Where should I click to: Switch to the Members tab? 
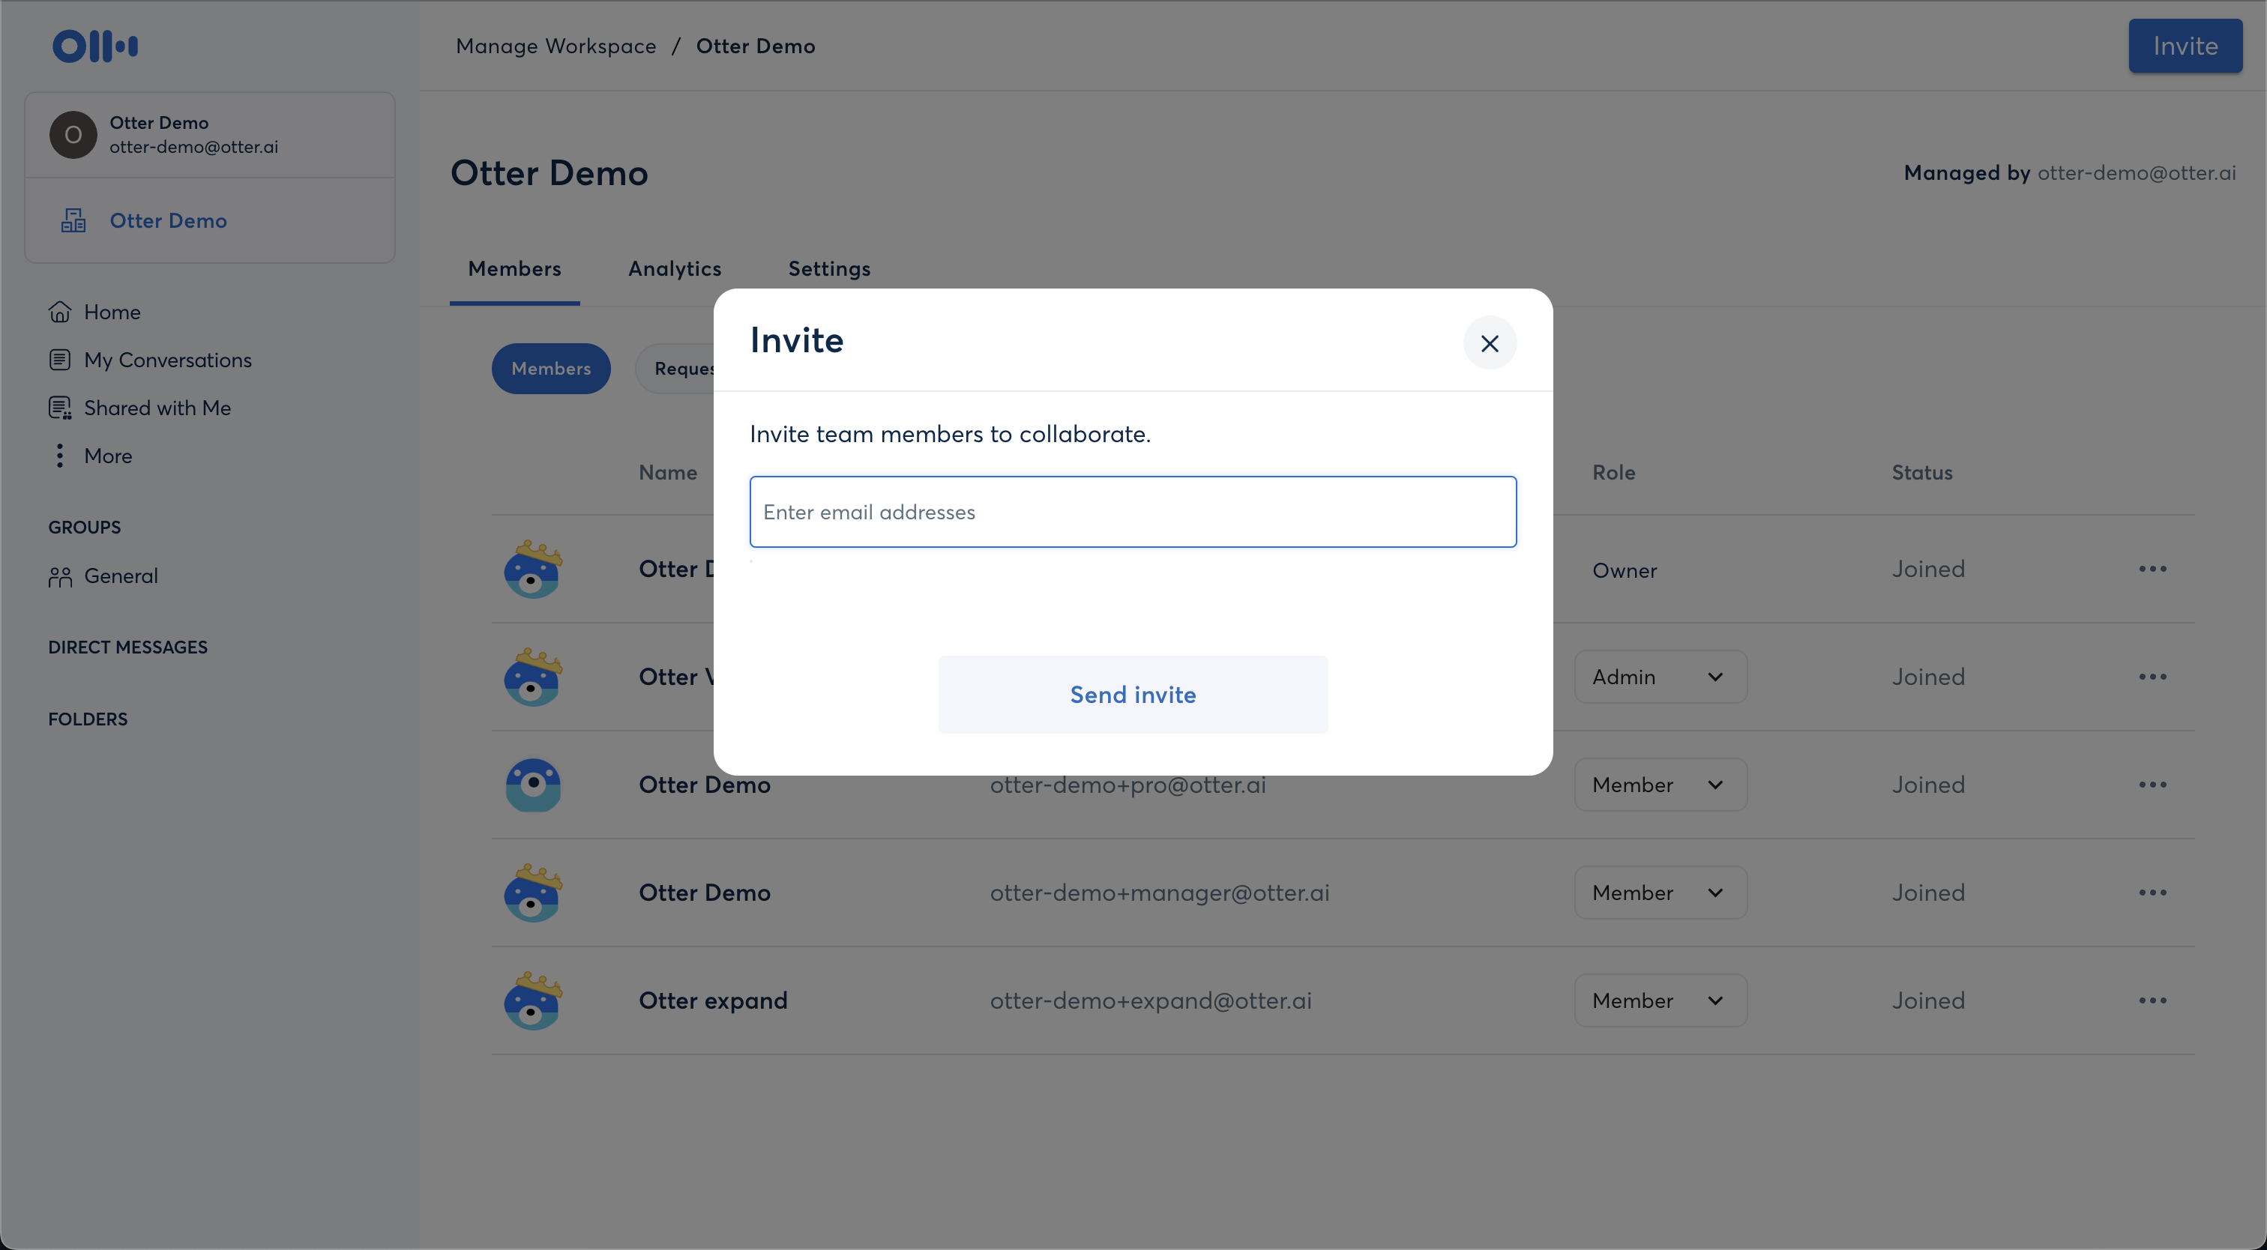pos(515,269)
